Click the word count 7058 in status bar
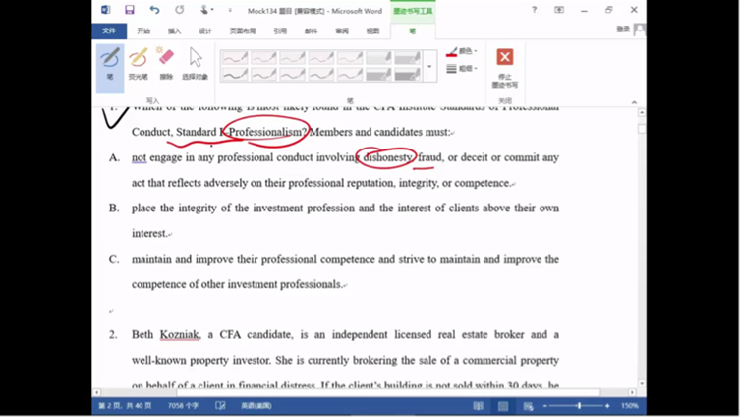740x417 pixels. pyautogui.click(x=183, y=405)
